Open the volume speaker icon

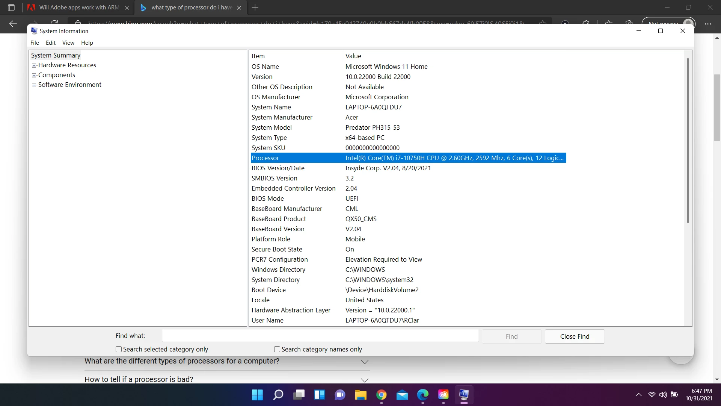point(663,395)
